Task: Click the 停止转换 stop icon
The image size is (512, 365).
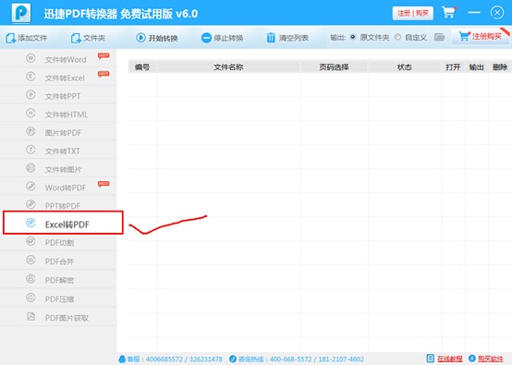Action: pyautogui.click(x=206, y=38)
